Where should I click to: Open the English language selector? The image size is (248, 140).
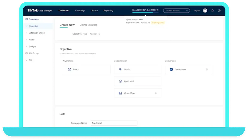pyautogui.click(x=197, y=10)
